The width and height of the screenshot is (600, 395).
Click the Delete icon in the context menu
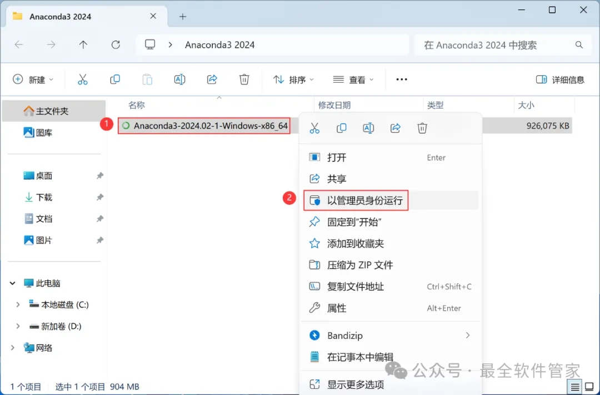422,128
